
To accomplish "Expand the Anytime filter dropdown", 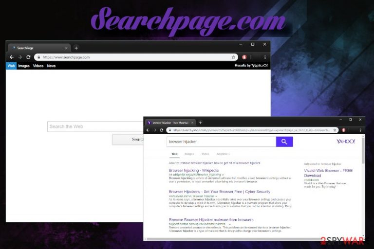I will pyautogui.click(x=223, y=154).
